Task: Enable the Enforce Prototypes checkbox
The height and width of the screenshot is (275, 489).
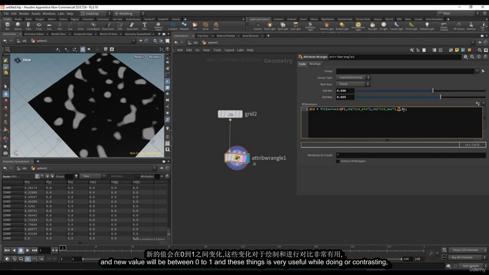Action: click(338, 161)
